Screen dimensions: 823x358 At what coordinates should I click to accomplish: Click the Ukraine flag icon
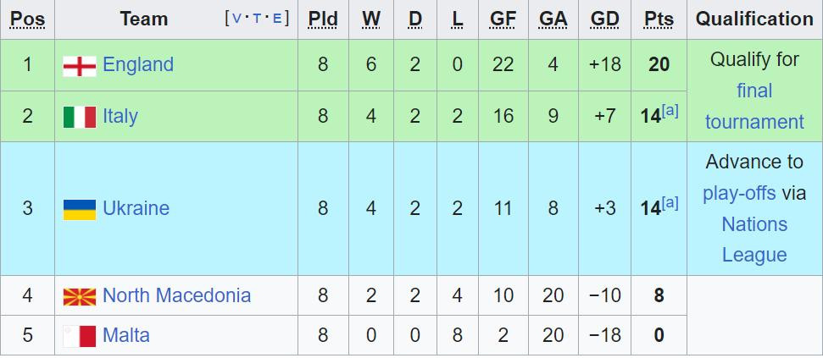pyautogui.click(x=80, y=209)
